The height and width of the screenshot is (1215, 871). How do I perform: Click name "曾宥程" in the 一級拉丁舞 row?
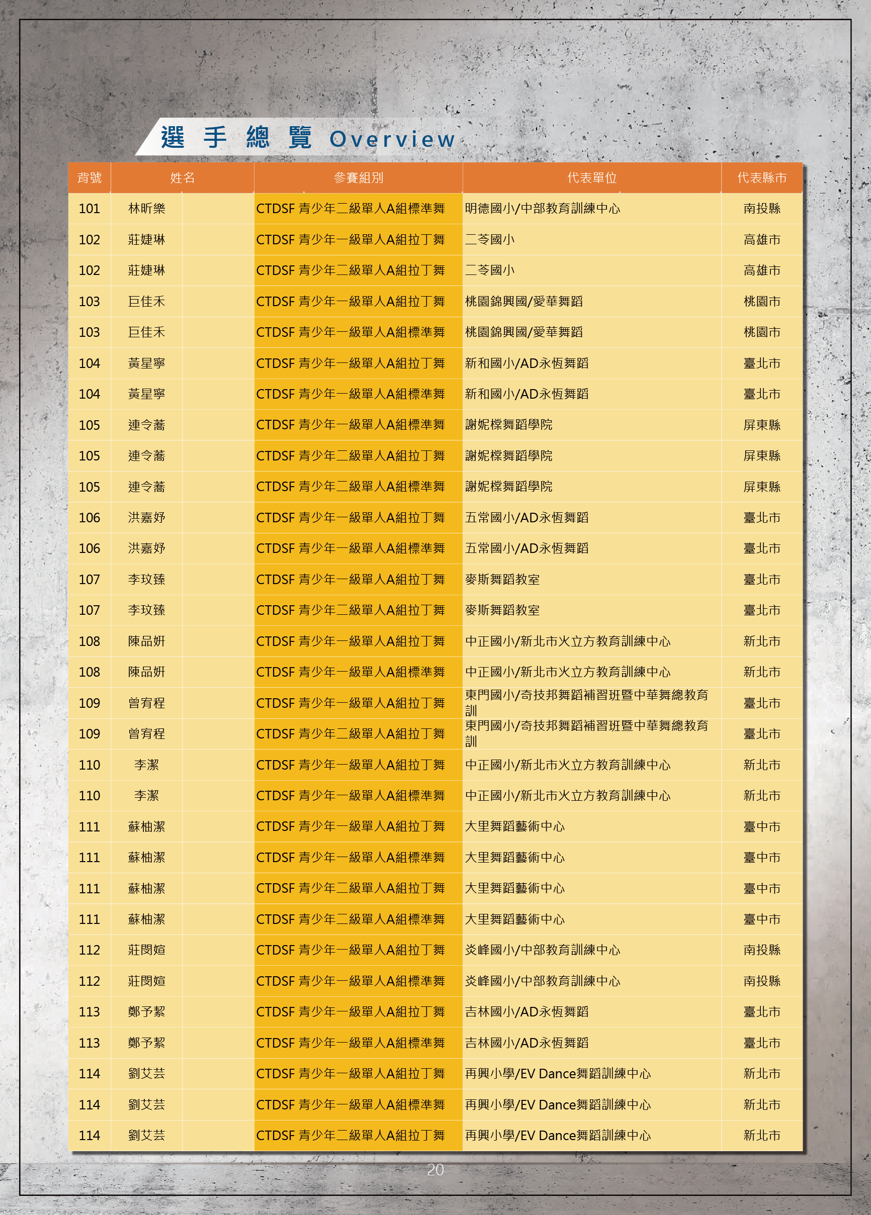pyautogui.click(x=146, y=703)
